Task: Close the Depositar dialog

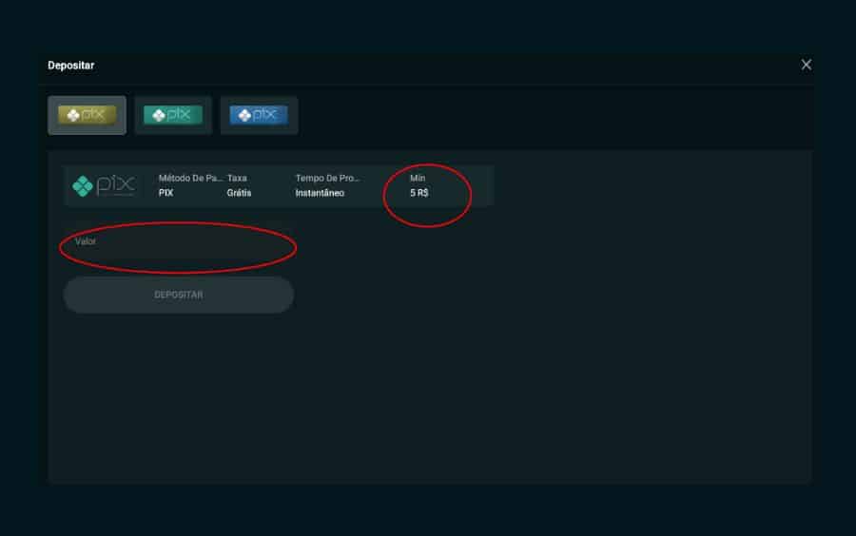Action: [x=806, y=65]
